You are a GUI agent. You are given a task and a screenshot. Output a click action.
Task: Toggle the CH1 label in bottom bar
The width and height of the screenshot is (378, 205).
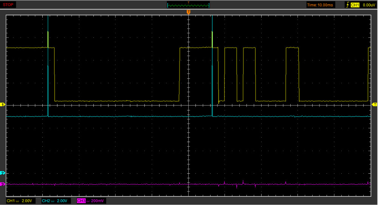[11, 201]
